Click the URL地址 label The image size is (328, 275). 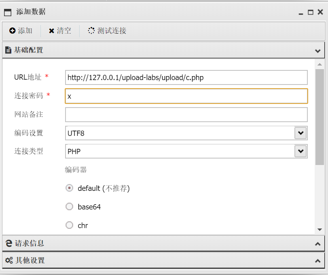click(x=28, y=77)
